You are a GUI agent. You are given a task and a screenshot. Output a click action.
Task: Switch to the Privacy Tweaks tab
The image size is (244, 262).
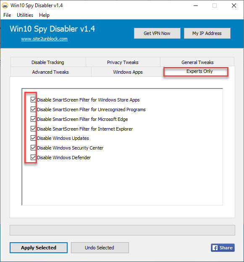tap(123, 62)
